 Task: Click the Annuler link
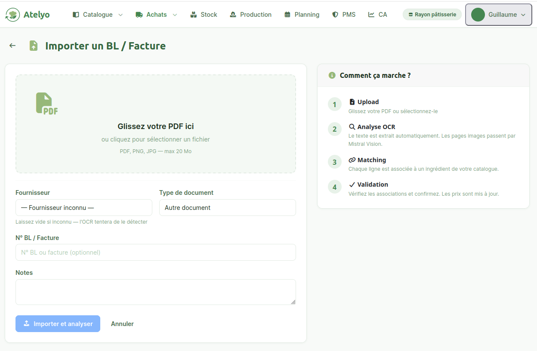coord(122,324)
